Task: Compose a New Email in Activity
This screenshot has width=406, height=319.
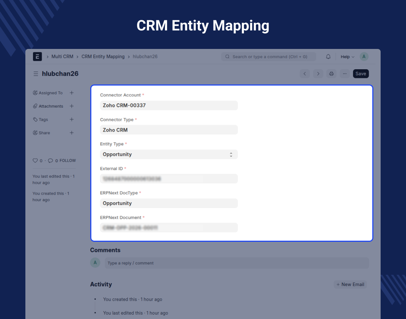Action: pos(350,284)
